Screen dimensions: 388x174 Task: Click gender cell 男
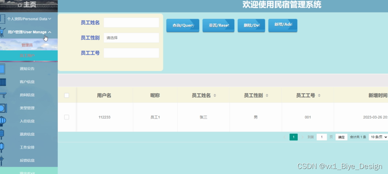tap(256, 117)
